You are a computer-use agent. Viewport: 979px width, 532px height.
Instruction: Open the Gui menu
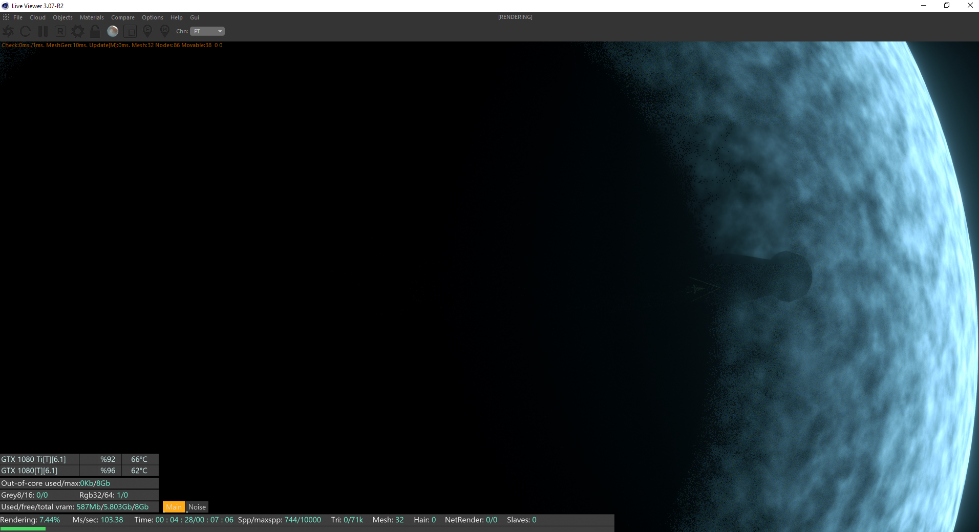point(195,17)
